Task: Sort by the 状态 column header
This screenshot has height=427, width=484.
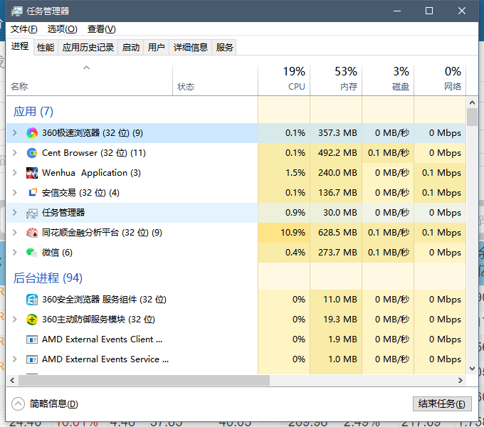Action: pyautogui.click(x=215, y=80)
